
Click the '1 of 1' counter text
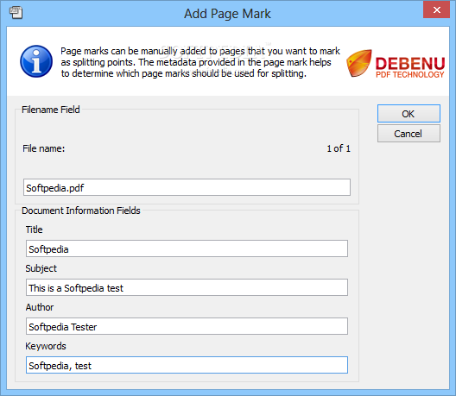[x=339, y=148]
